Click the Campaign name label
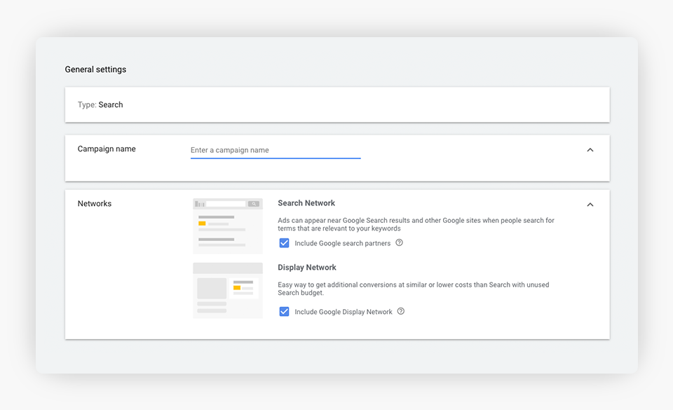The image size is (673, 410). coord(107,149)
